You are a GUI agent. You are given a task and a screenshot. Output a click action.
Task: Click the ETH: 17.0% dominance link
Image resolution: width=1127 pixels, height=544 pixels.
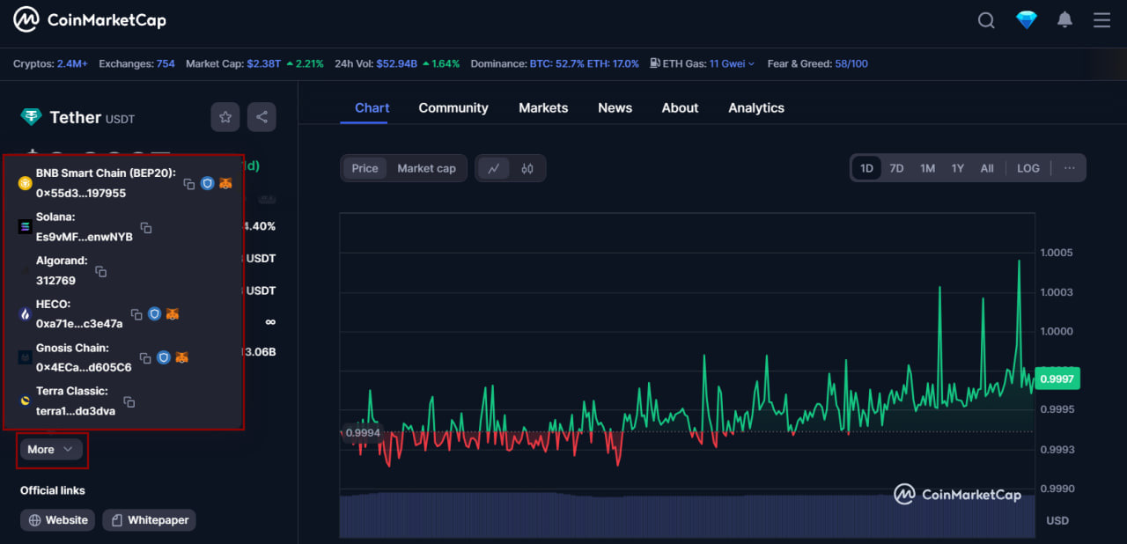coord(614,63)
